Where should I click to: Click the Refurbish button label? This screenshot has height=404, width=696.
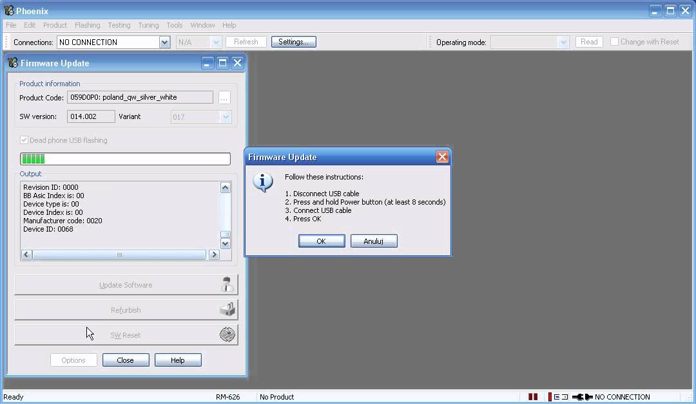pyautogui.click(x=126, y=310)
